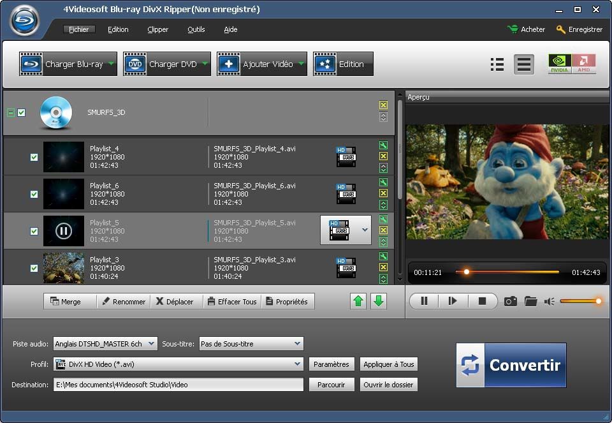
Task: Open the Edition menu
Action: pyautogui.click(x=118, y=29)
